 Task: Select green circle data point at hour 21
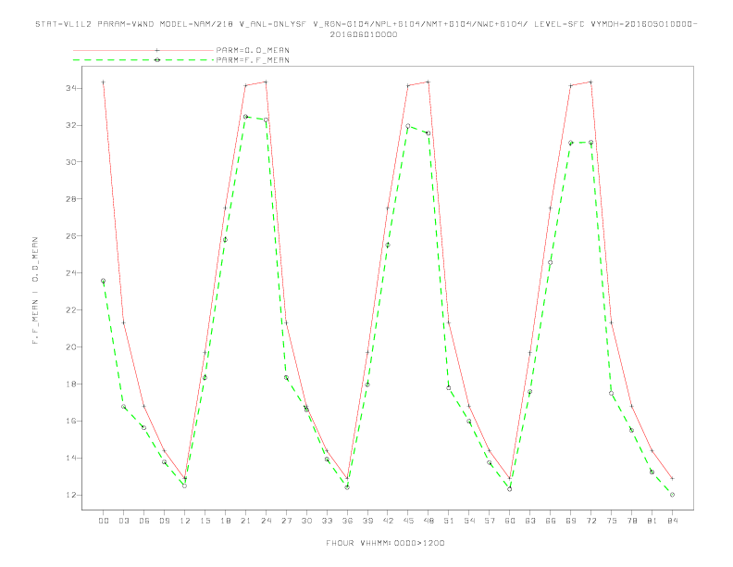click(245, 117)
